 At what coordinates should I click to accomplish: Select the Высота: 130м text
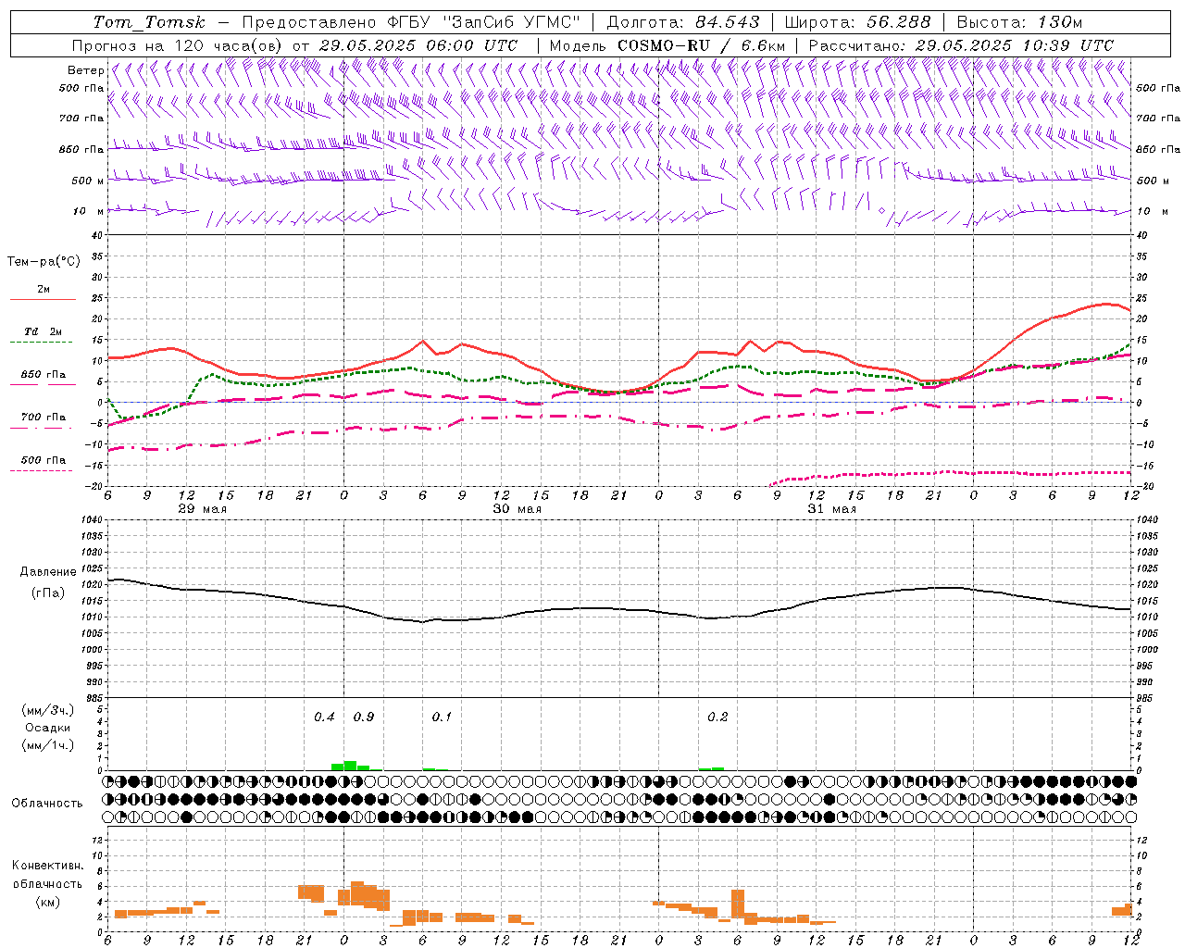pyautogui.click(x=1019, y=22)
